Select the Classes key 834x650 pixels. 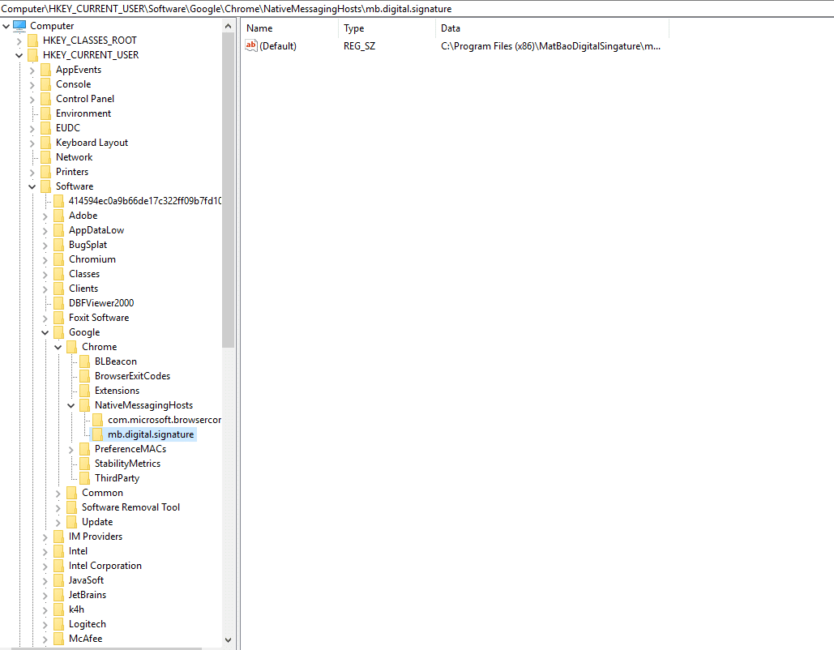[x=84, y=274]
